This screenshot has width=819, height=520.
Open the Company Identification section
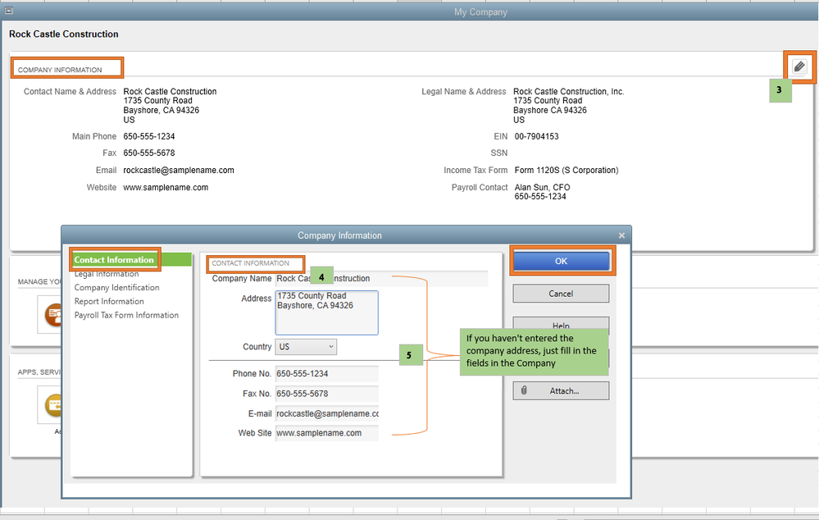click(116, 287)
